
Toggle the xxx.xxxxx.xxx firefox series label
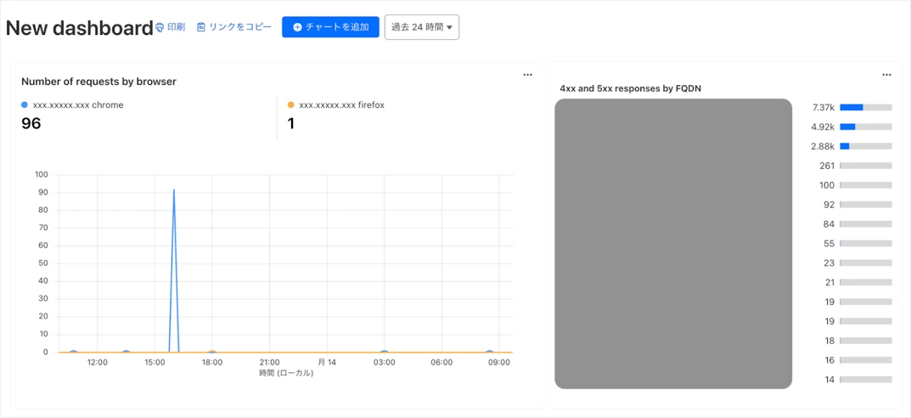click(x=341, y=105)
